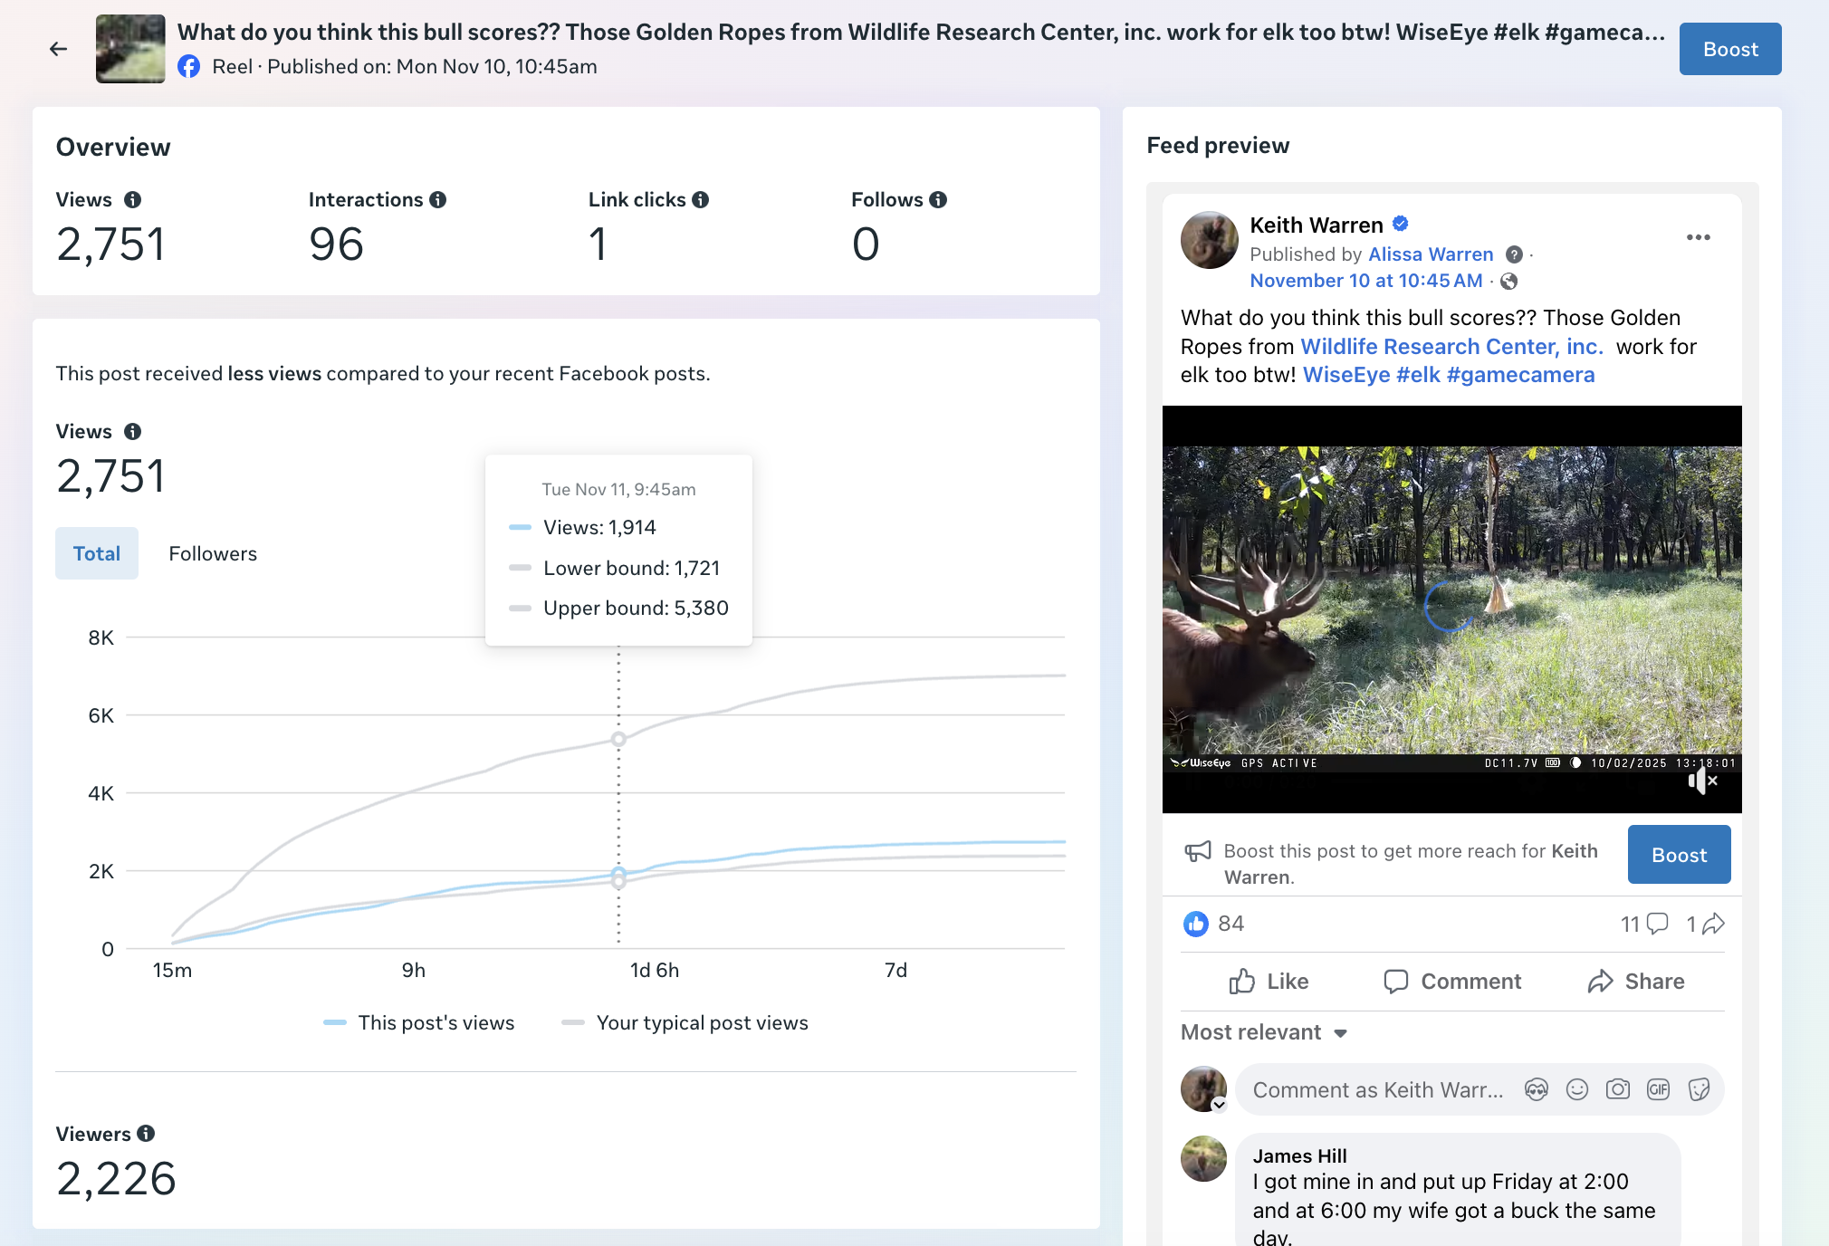Click the Comment as Keith Warren field
Screen dimensions: 1829x1246
pyautogui.click(x=1377, y=1089)
